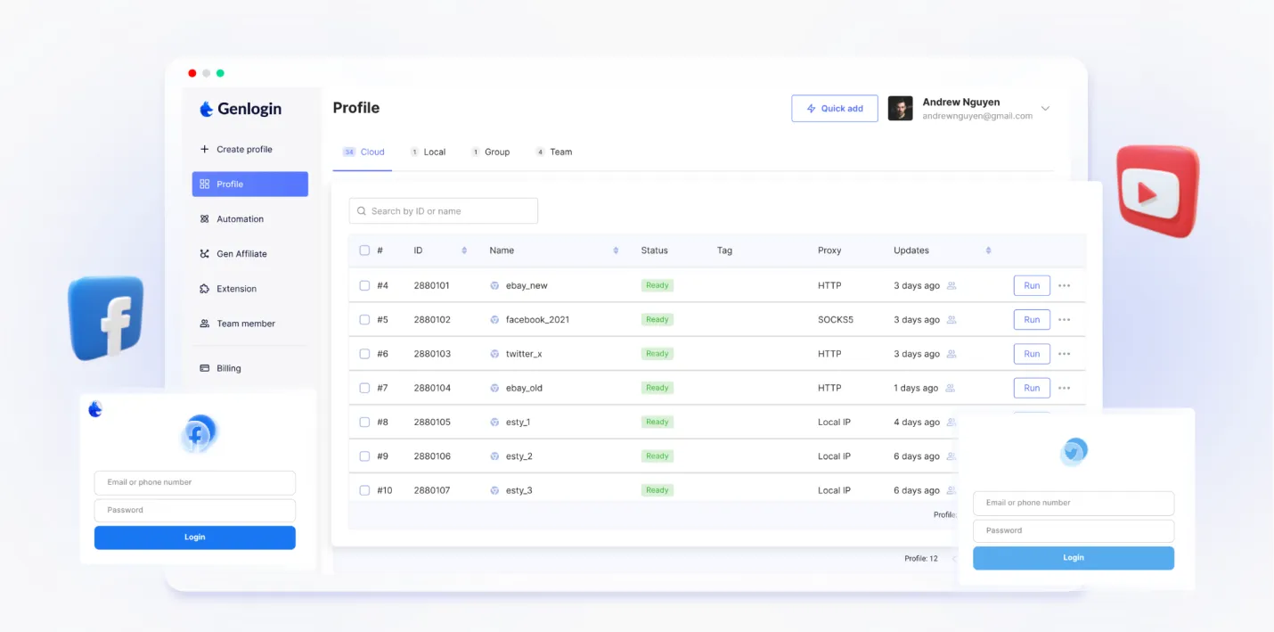
Task: Expand the account dropdown beside Andrew Nguyen
Action: pos(1046,109)
